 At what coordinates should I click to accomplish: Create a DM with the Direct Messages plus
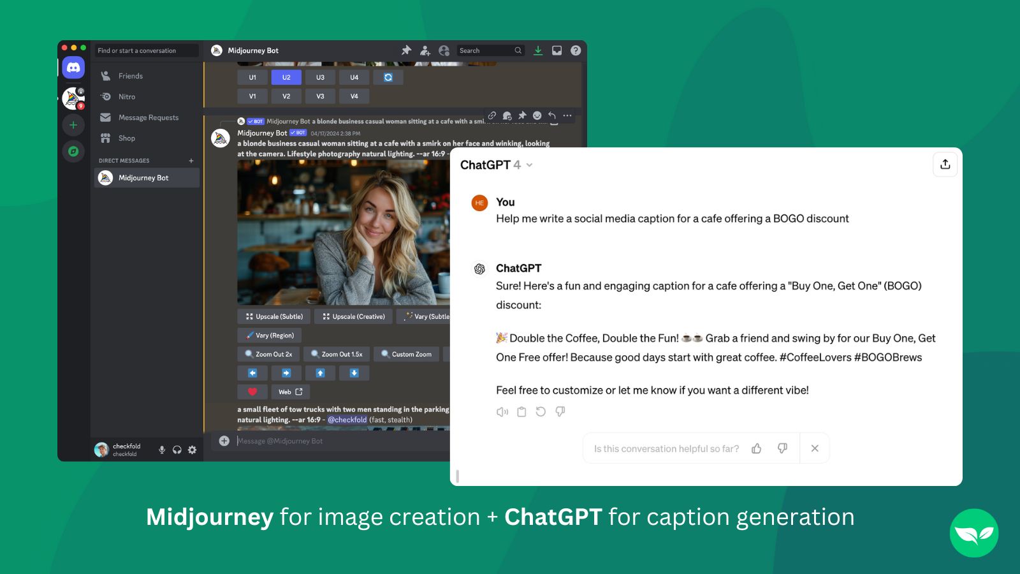point(191,160)
